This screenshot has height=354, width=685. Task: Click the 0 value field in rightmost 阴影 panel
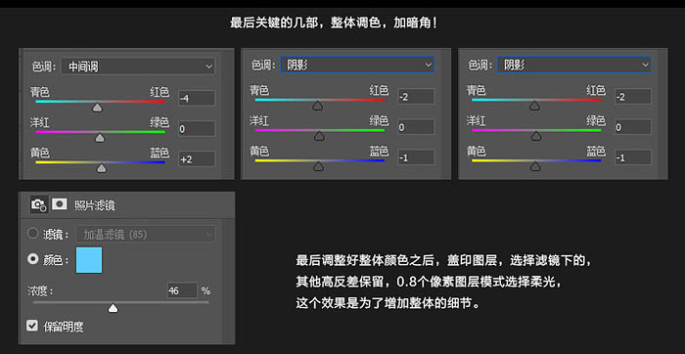point(632,127)
